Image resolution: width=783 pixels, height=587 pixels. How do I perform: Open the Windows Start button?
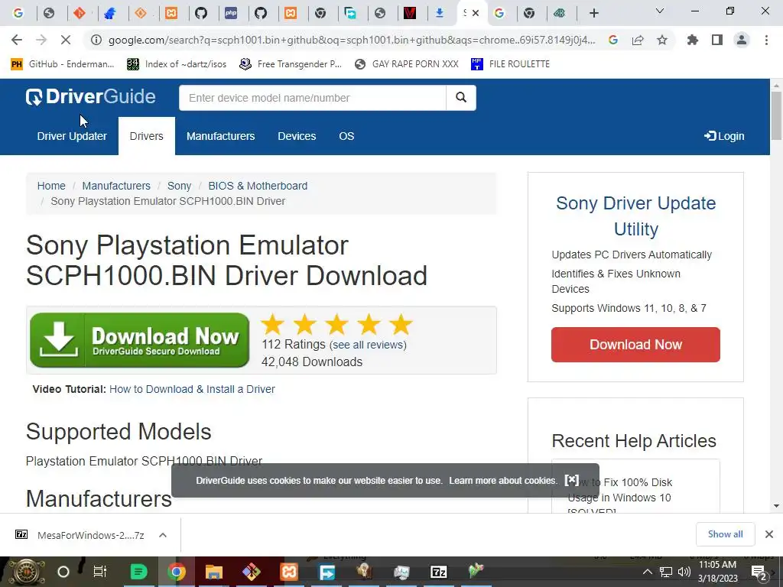click(x=26, y=572)
